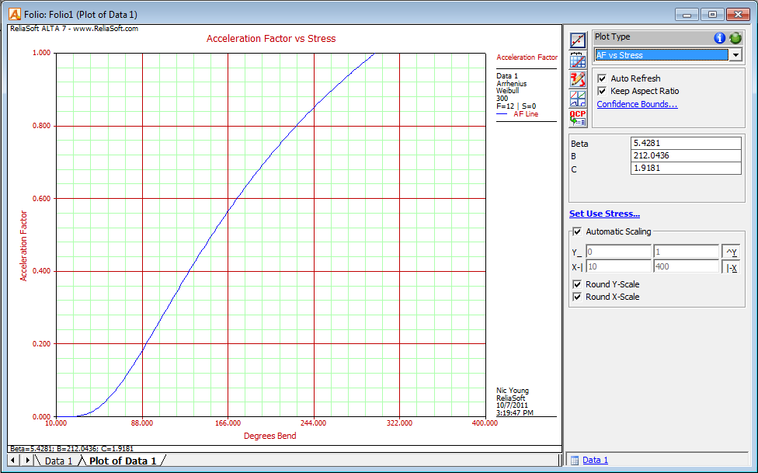Click the C value field 1.9181

tap(686, 169)
